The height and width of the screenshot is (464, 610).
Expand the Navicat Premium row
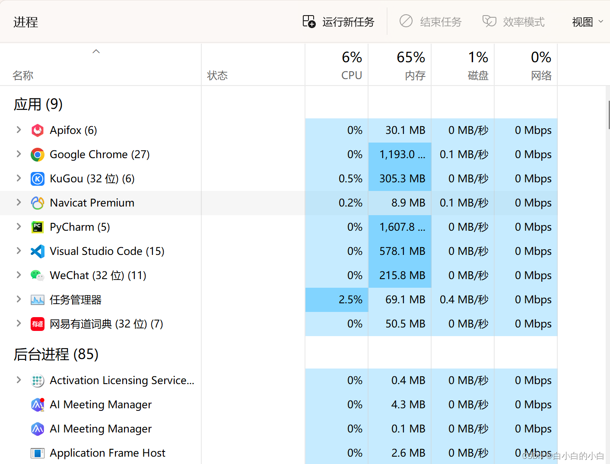(x=19, y=202)
